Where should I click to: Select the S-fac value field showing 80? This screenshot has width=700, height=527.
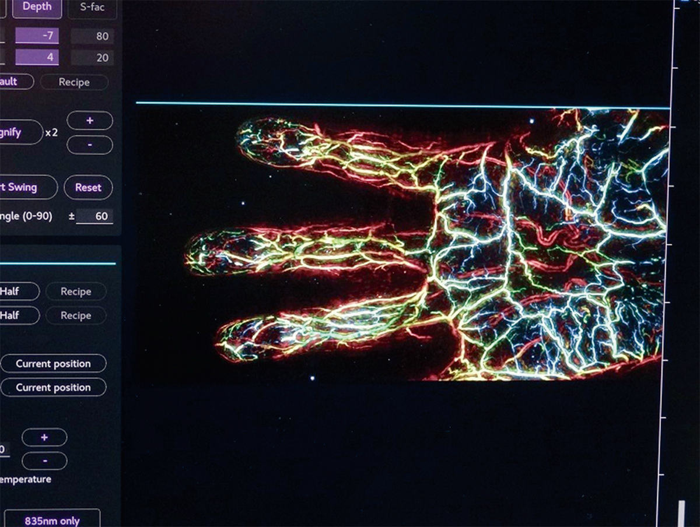click(92, 36)
